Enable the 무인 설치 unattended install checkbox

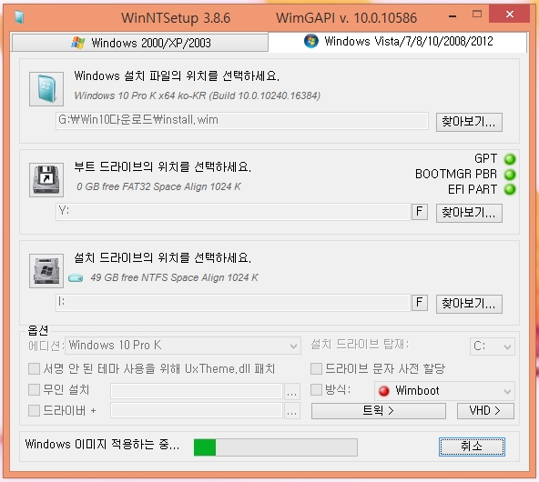point(34,390)
